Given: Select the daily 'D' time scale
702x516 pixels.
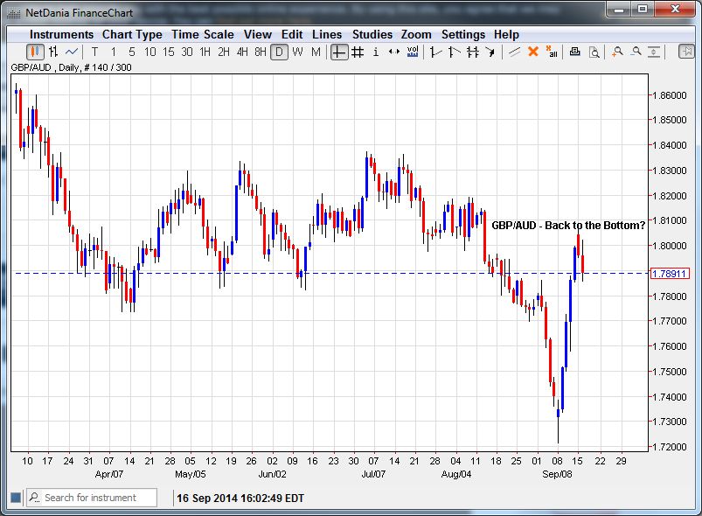Looking at the screenshot, I should [x=279, y=52].
